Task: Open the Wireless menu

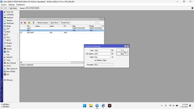Action: tap(9, 20)
